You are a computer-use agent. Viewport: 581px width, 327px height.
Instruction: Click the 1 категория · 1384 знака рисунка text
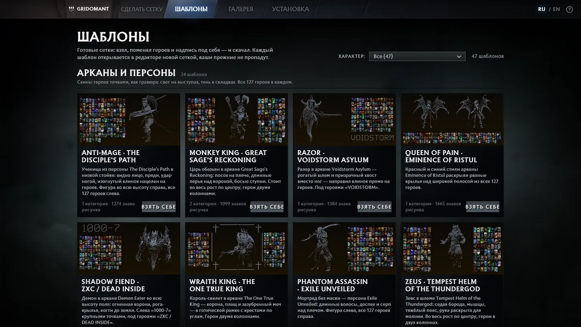pyautogui.click(x=324, y=207)
